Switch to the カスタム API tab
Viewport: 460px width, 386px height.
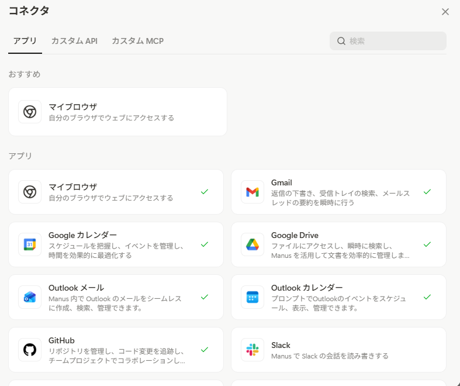74,41
